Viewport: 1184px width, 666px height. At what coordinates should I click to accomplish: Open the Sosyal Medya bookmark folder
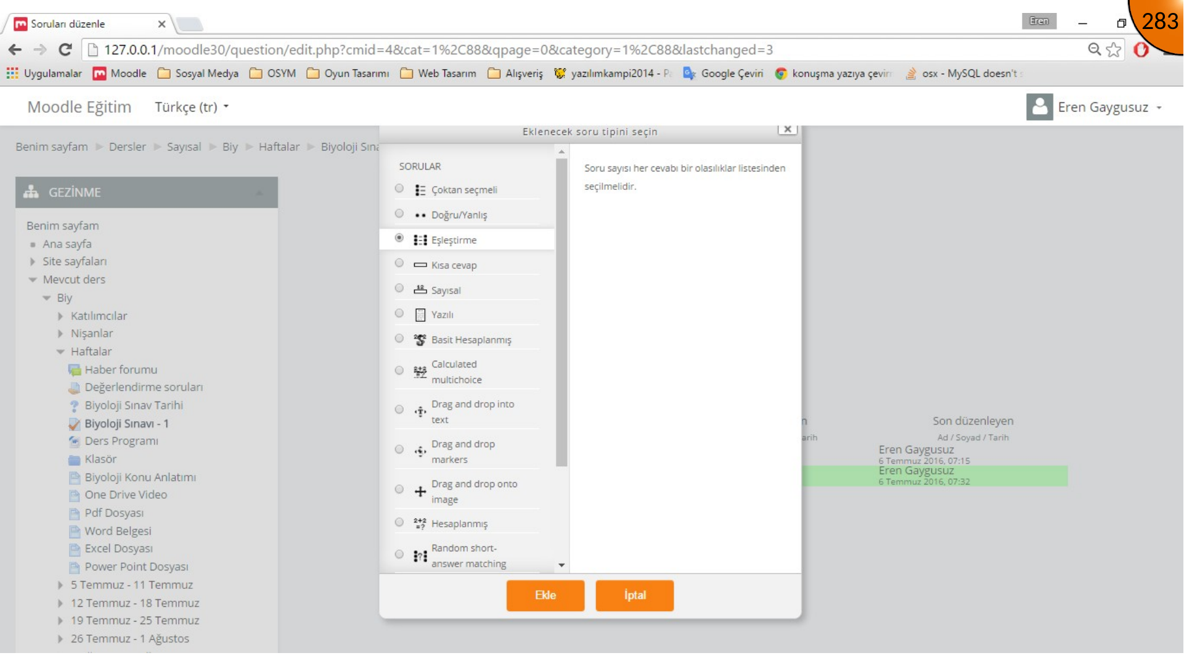(x=198, y=73)
